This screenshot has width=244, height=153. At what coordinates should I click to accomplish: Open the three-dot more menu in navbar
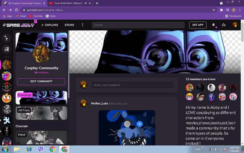click(x=82, y=25)
